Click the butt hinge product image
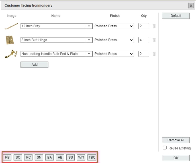The width and height of the screenshot is (196, 163). (10, 40)
